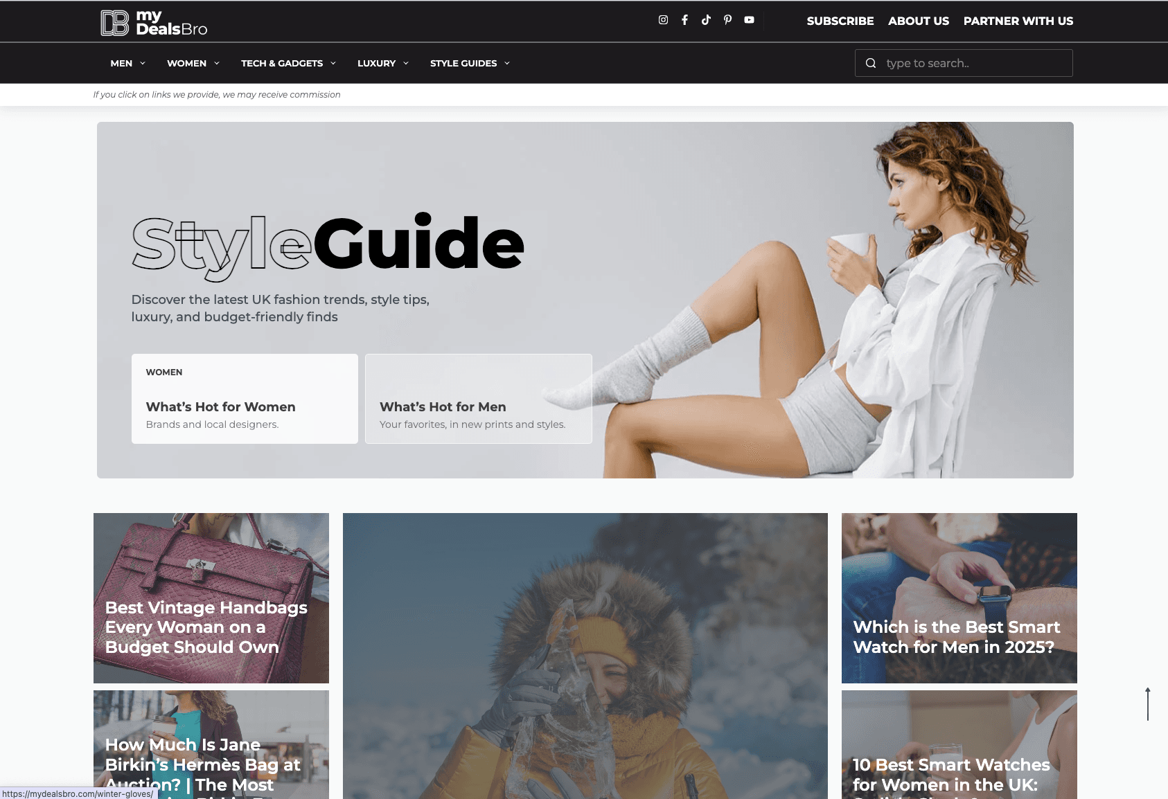Click the My Deals Bro logo

click(154, 22)
